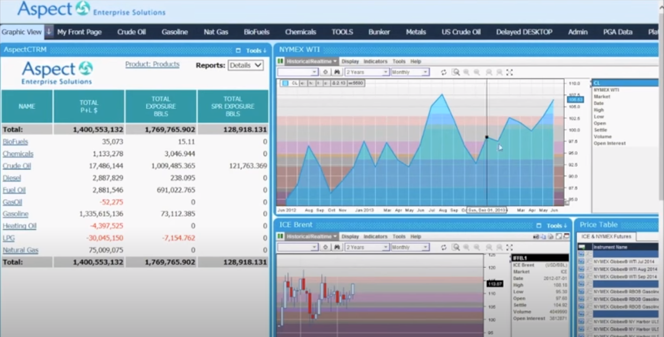The image size is (664, 337).
Task: Click the crosshair button in NYMEX WTI toolbar
Action: 325,72
